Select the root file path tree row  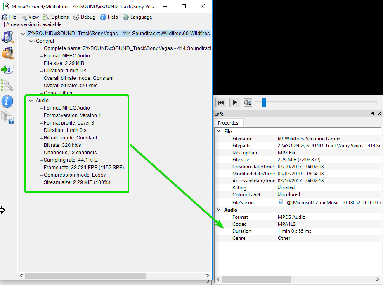pos(119,34)
